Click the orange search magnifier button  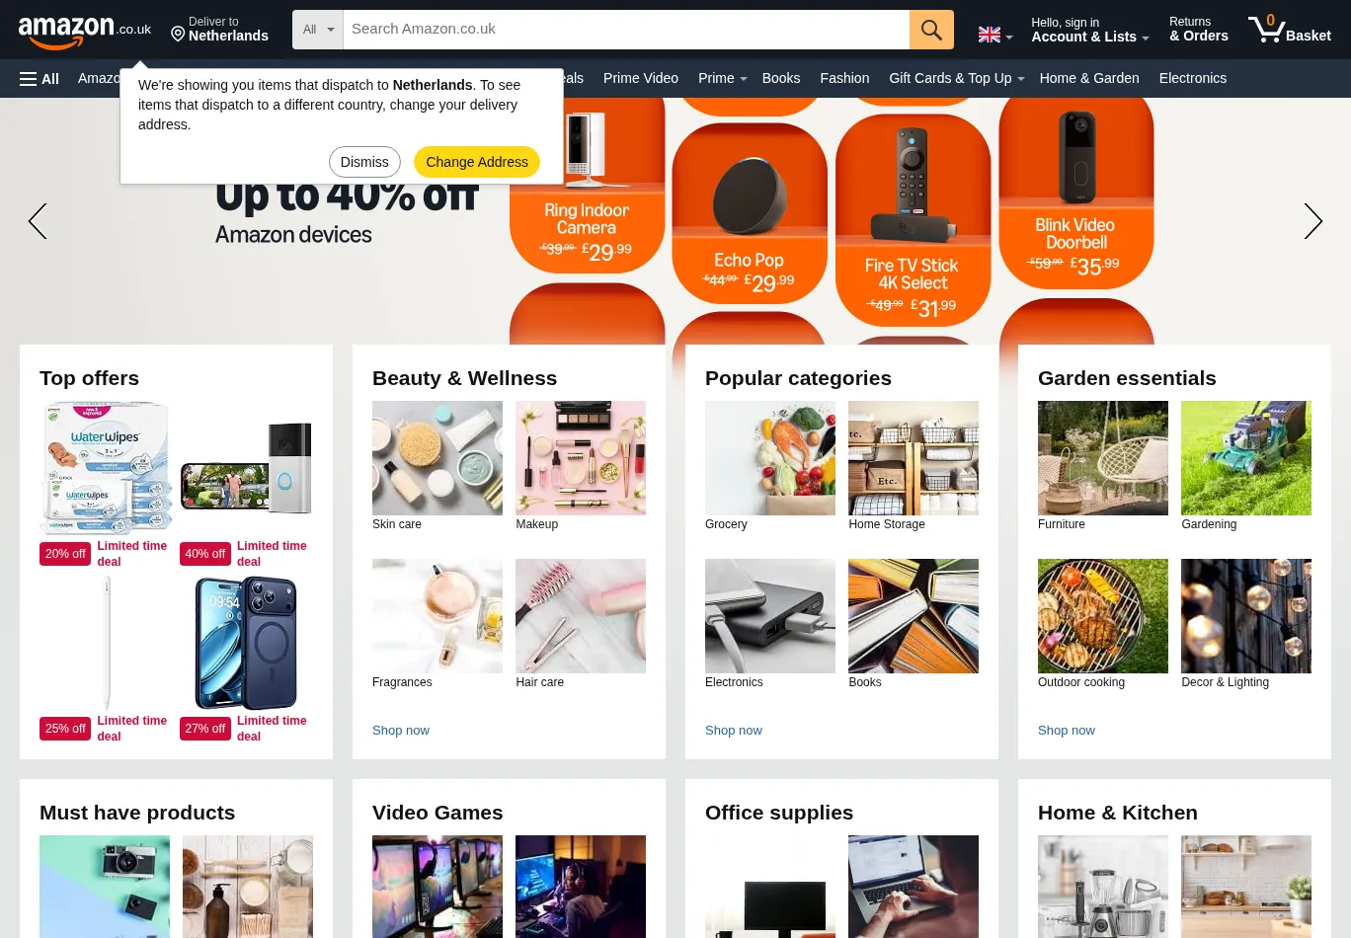pos(931,30)
